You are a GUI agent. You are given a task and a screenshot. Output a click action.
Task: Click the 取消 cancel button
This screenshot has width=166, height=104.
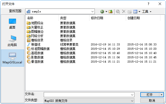[x=152, y=100]
